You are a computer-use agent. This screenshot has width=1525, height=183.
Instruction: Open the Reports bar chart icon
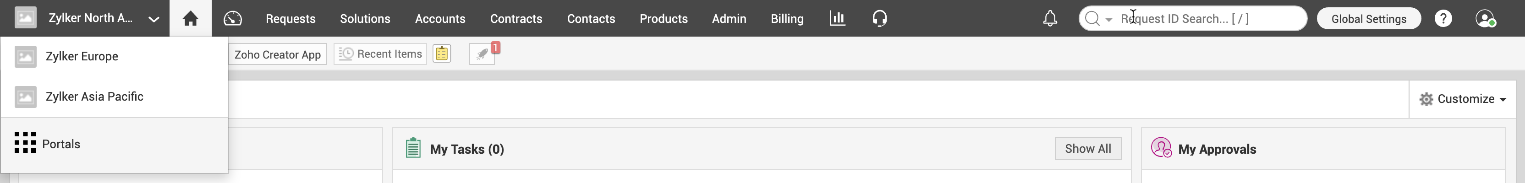click(x=837, y=19)
